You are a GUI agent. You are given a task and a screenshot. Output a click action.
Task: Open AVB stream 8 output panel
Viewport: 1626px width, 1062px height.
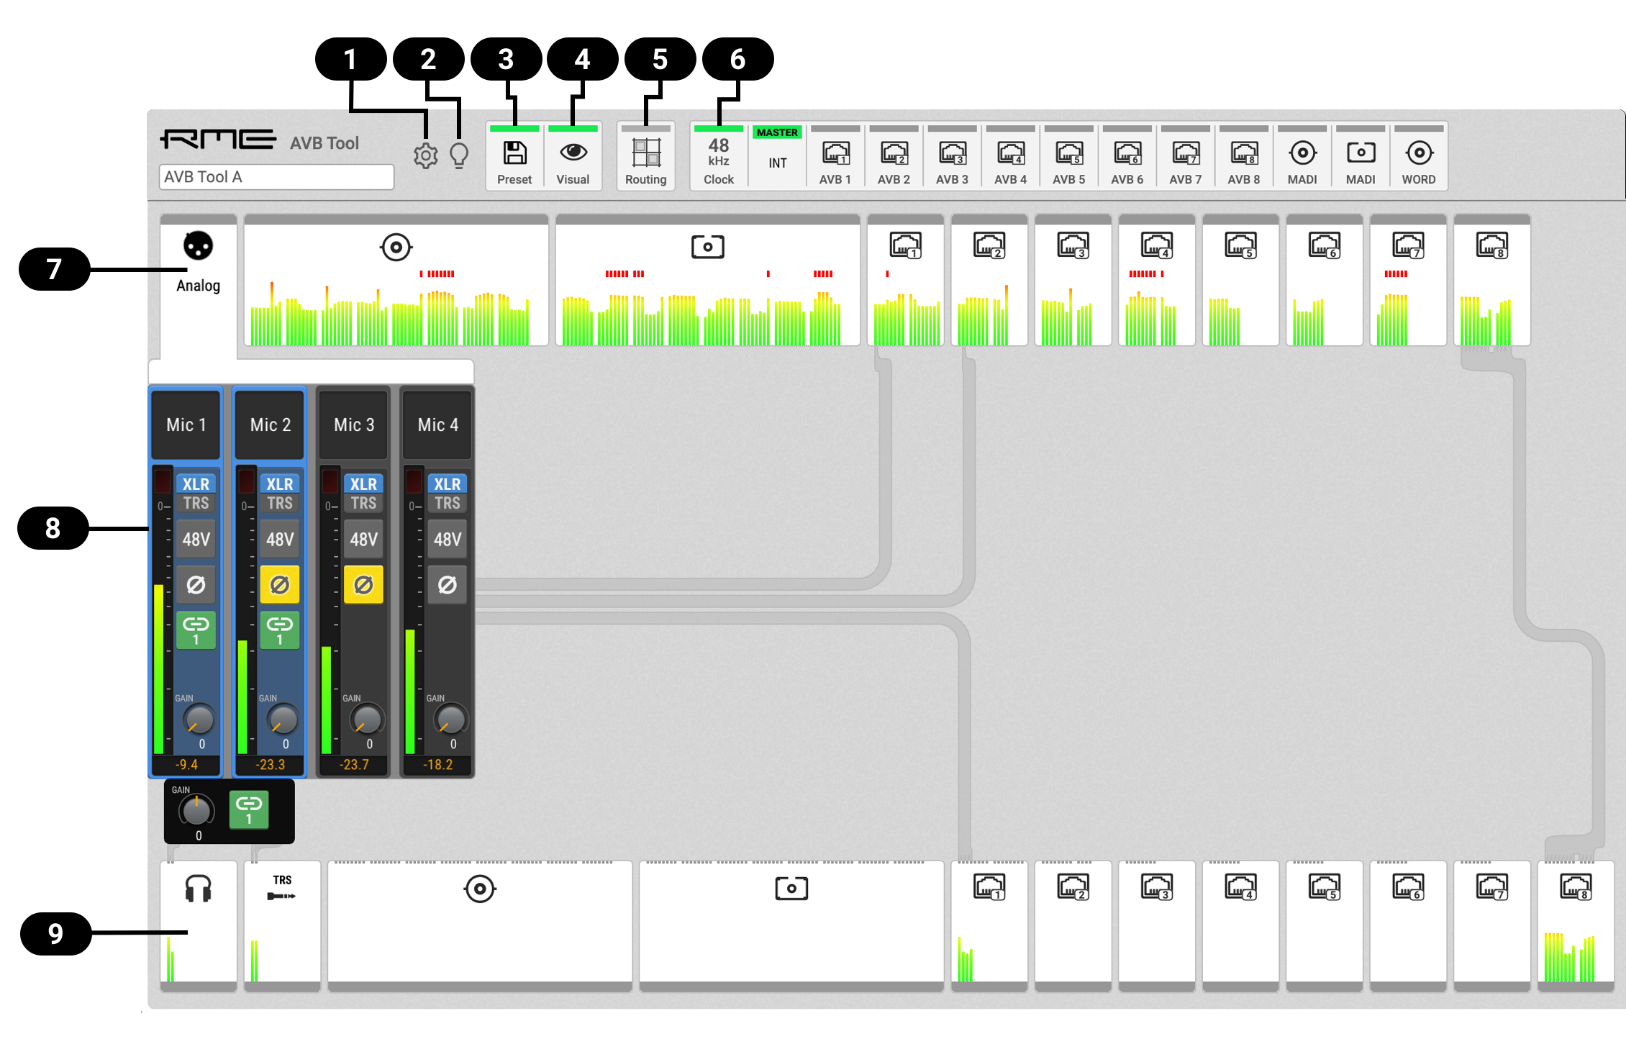[1576, 926]
